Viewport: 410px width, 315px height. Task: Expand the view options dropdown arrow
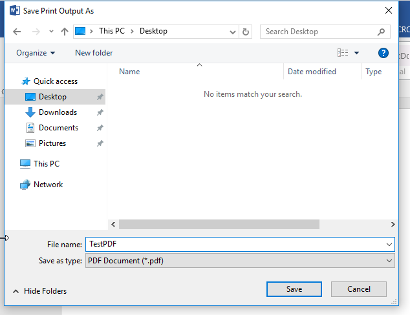click(x=356, y=53)
